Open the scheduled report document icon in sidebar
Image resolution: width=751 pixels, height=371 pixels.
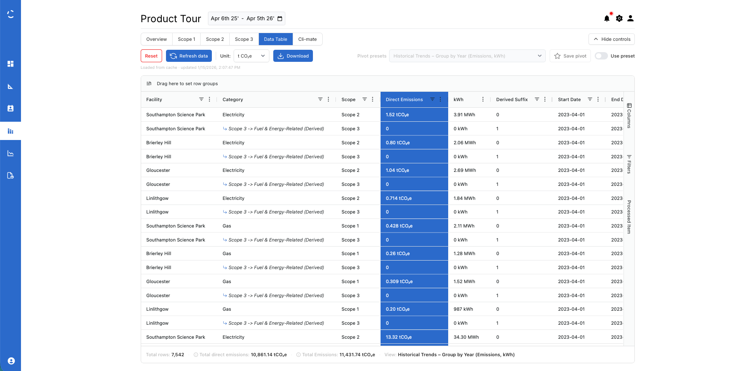[x=10, y=175]
